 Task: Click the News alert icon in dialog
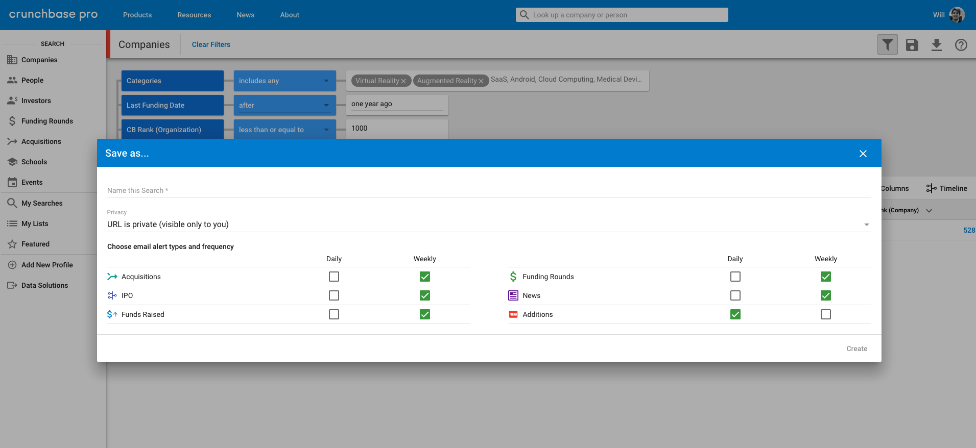(513, 295)
